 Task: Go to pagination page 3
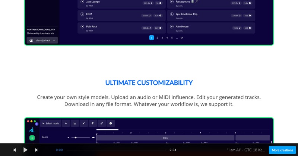pyautogui.click(x=162, y=38)
